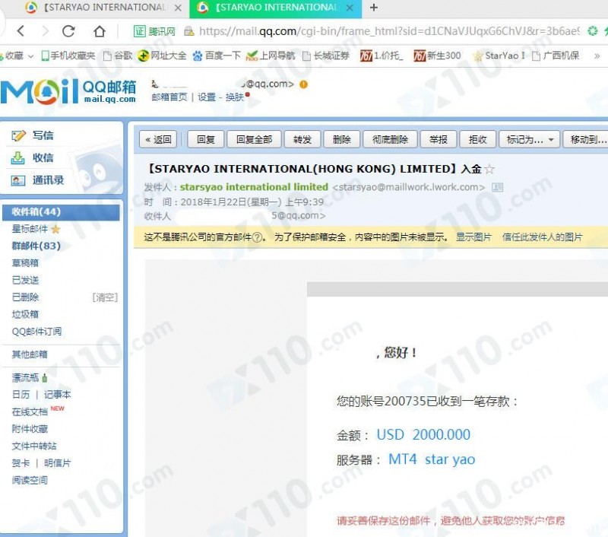
Task: Expand more bookmarks with the » chevron
Action: pos(597,56)
